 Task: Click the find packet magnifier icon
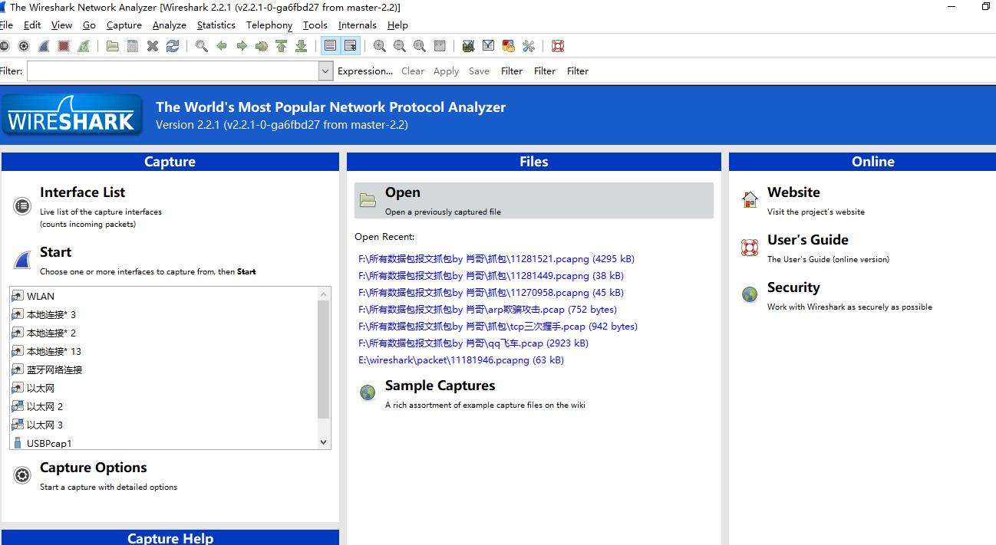202,46
